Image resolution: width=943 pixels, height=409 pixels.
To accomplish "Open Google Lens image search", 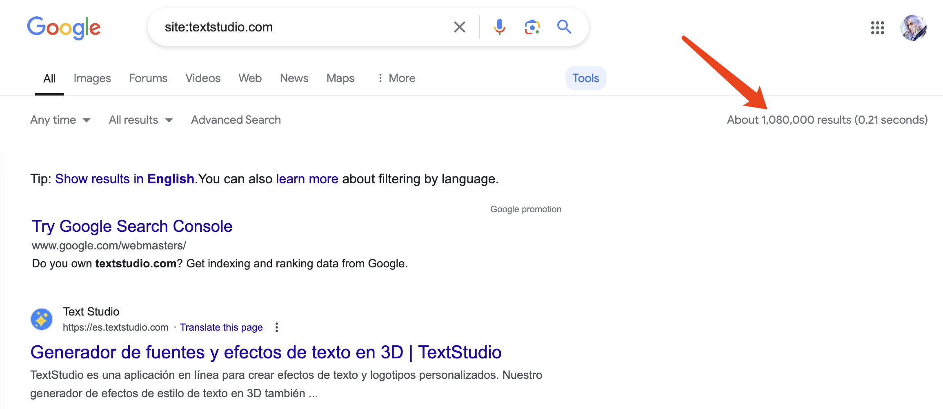I will (532, 27).
